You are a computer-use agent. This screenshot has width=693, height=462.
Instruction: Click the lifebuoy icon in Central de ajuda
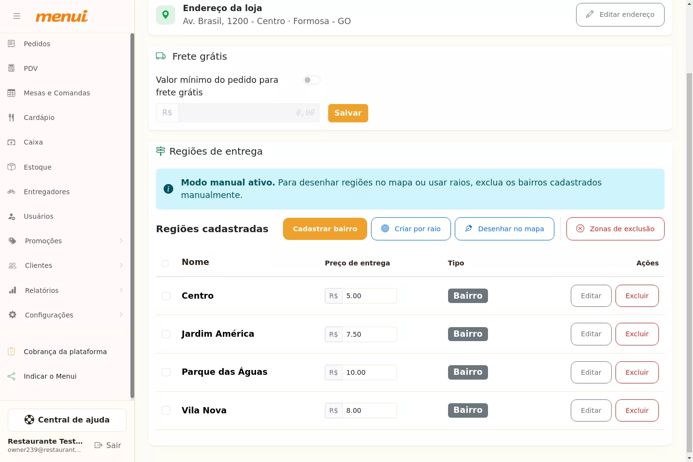29,420
